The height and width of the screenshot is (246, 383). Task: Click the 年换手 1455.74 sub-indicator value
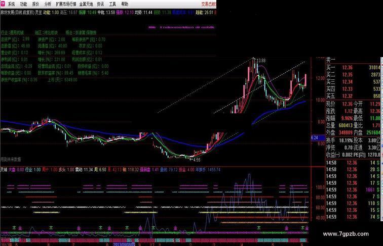pos(208,170)
